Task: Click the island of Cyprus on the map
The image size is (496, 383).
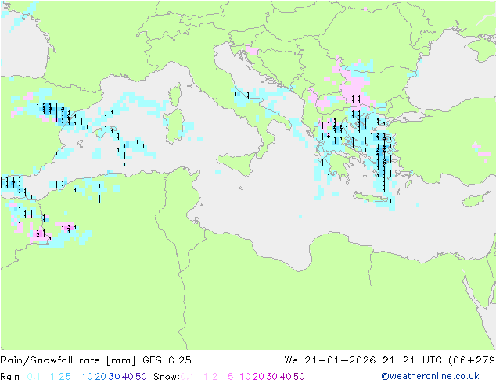Action: 473,199
